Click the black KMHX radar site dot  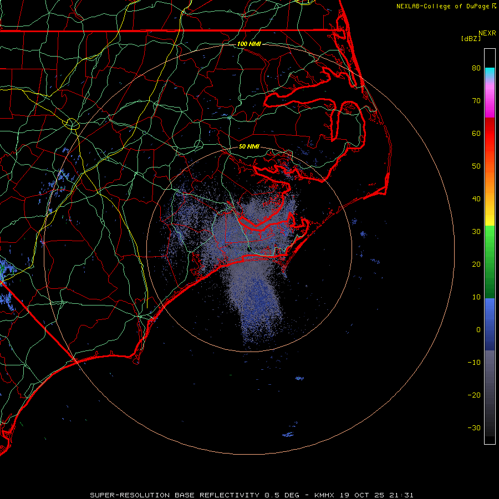(x=249, y=249)
